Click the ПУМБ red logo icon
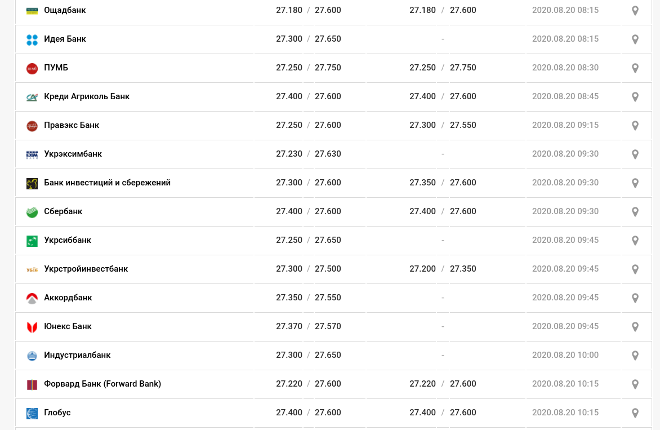Image resolution: width=660 pixels, height=430 pixels. point(32,68)
